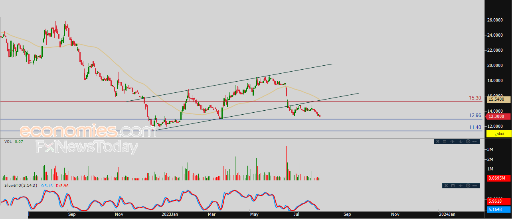512x219 pixels.
Task: Open SlowSTO indicator settings gear
Action: (x=469, y=186)
